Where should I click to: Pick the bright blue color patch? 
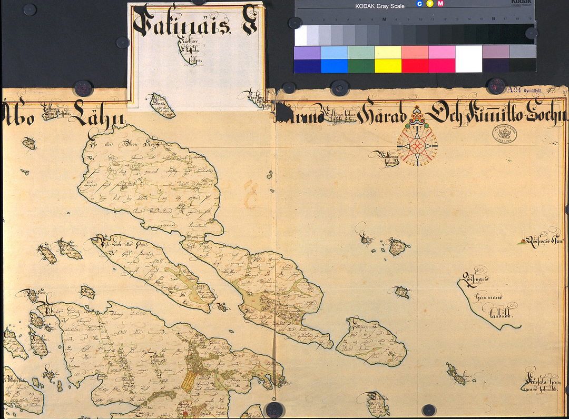click(334, 66)
